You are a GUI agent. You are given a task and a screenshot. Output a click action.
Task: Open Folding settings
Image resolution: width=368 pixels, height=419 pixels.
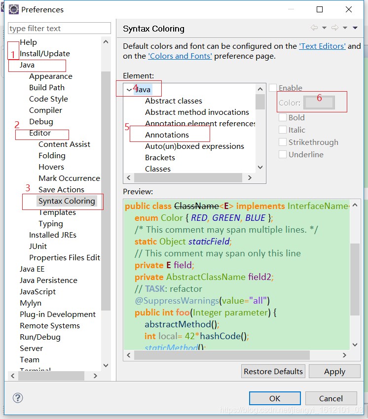[x=52, y=155]
